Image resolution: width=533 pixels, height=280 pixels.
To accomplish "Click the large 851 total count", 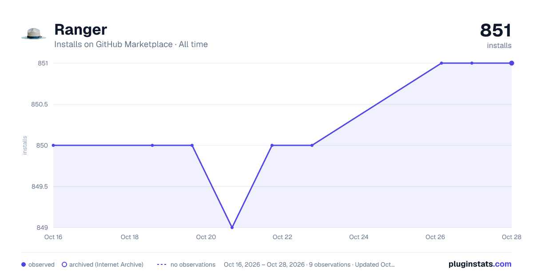I will pyautogui.click(x=496, y=30).
